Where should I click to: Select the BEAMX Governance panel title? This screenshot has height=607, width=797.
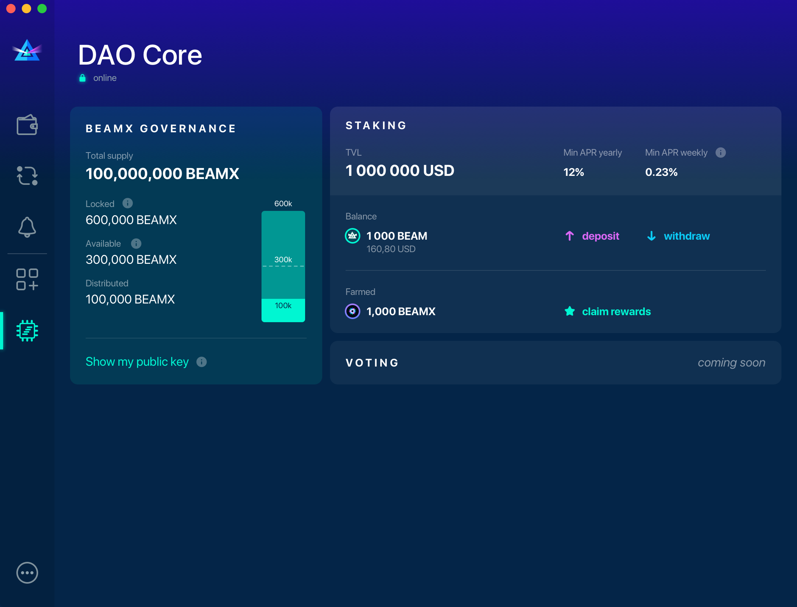pyautogui.click(x=161, y=128)
